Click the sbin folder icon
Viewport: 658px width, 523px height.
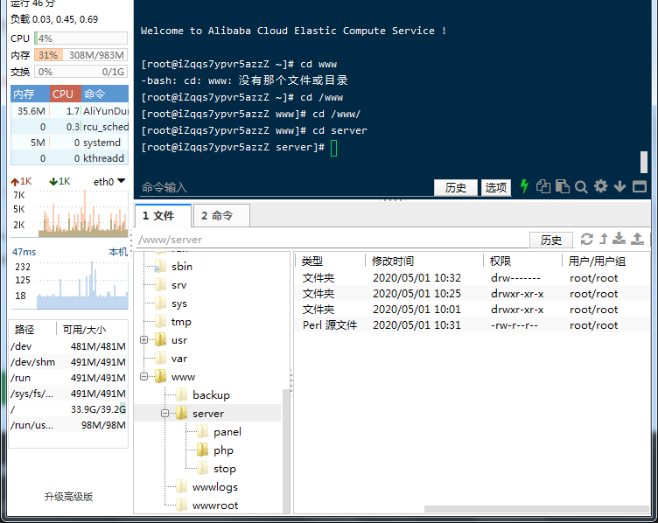tap(160, 267)
